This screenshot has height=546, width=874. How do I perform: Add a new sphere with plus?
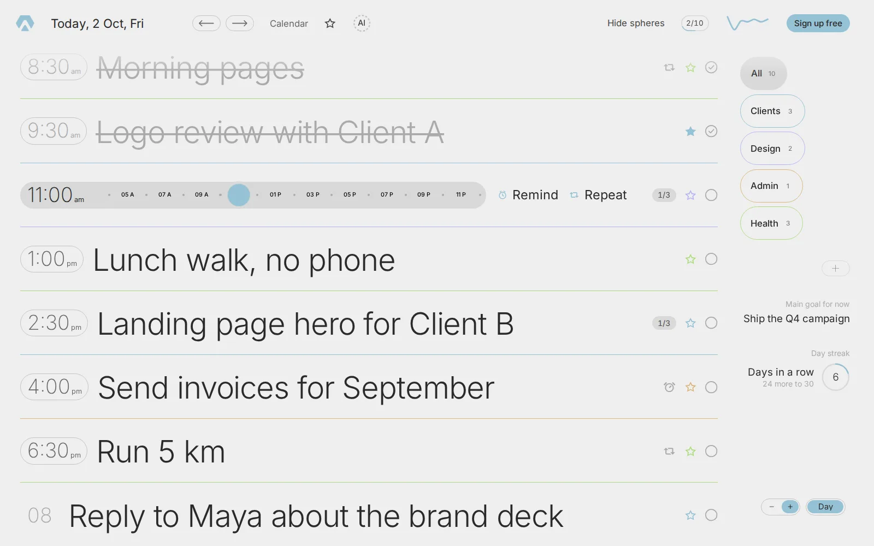[835, 268]
